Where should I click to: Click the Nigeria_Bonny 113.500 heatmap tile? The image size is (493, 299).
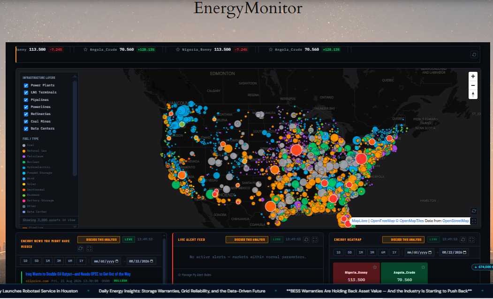pos(356,273)
